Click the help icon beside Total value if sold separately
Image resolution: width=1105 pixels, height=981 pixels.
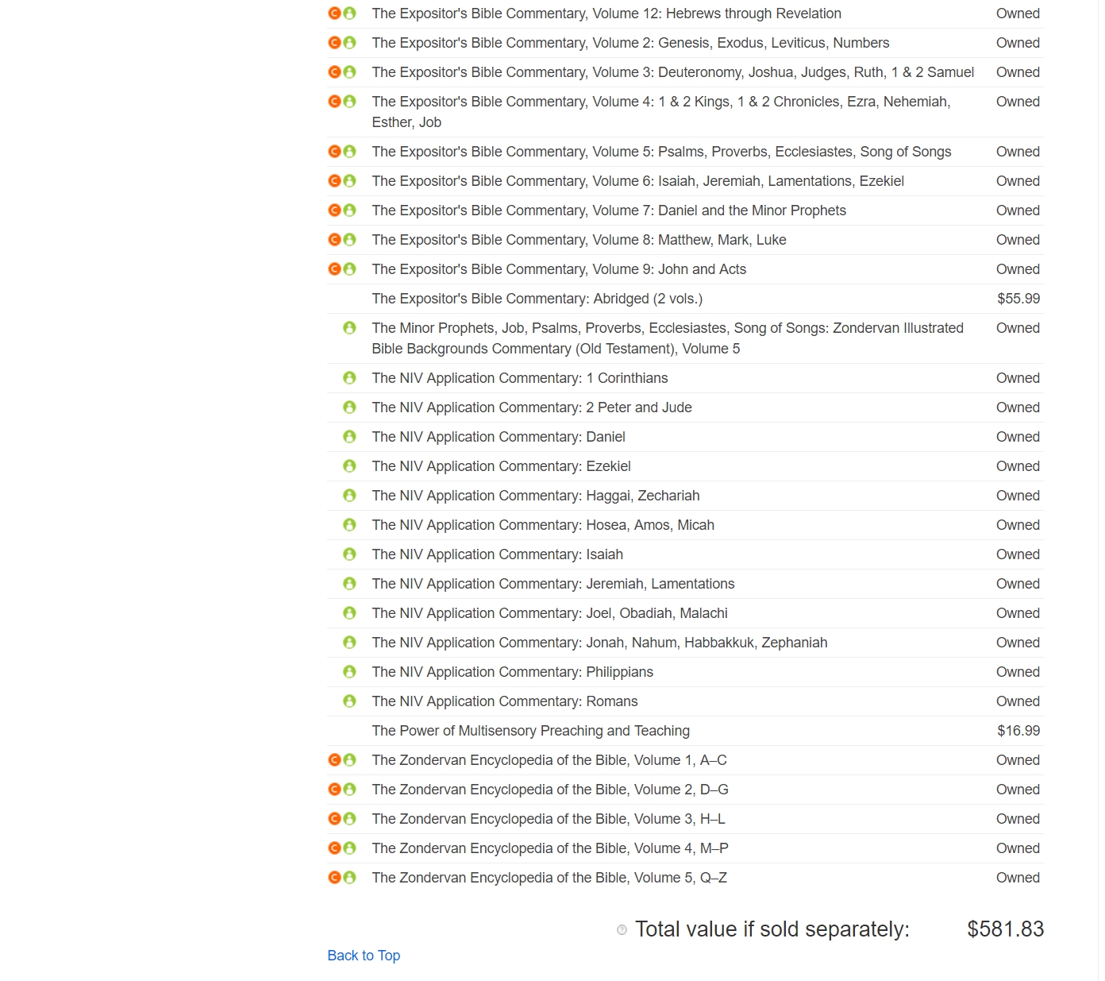(x=622, y=930)
